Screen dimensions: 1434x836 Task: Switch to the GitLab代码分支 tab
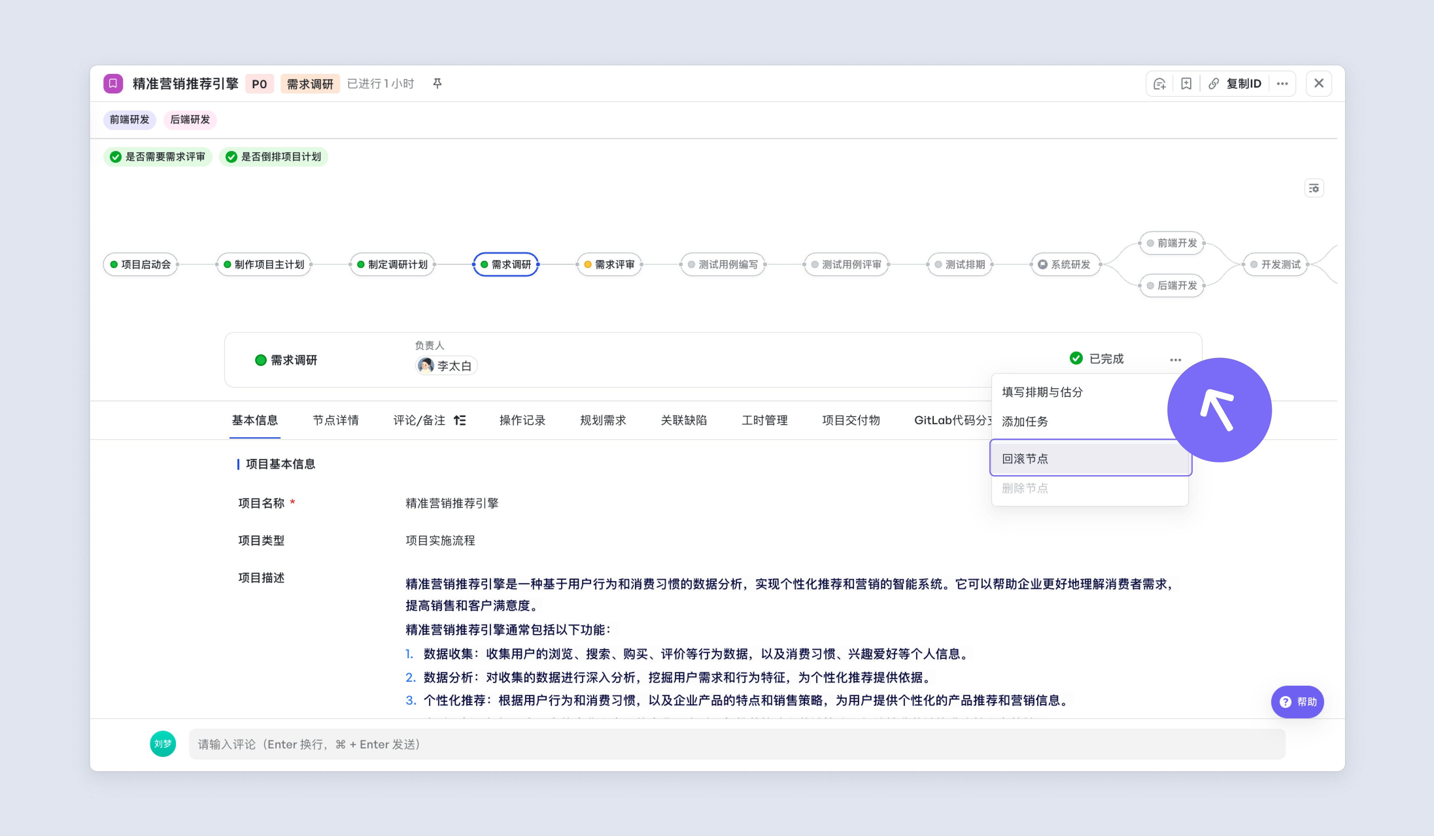pyautogui.click(x=953, y=420)
